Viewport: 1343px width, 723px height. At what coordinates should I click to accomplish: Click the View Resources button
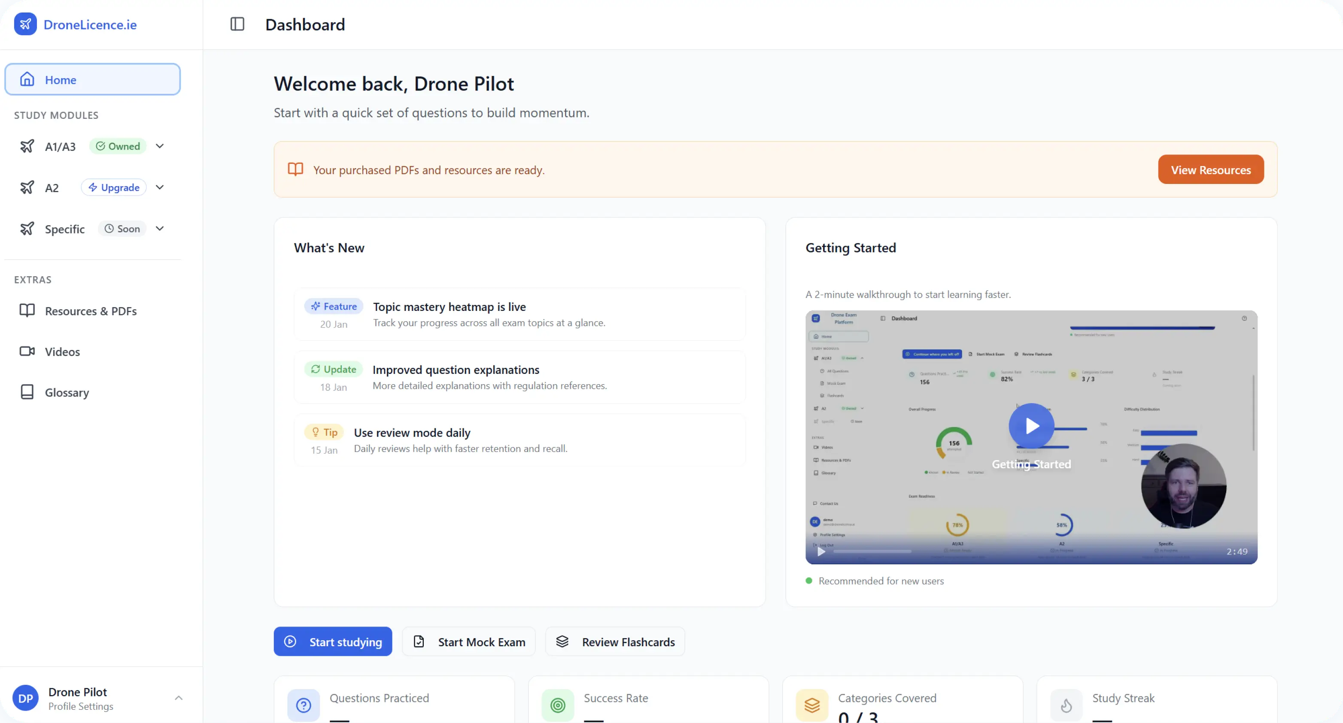[x=1211, y=170]
